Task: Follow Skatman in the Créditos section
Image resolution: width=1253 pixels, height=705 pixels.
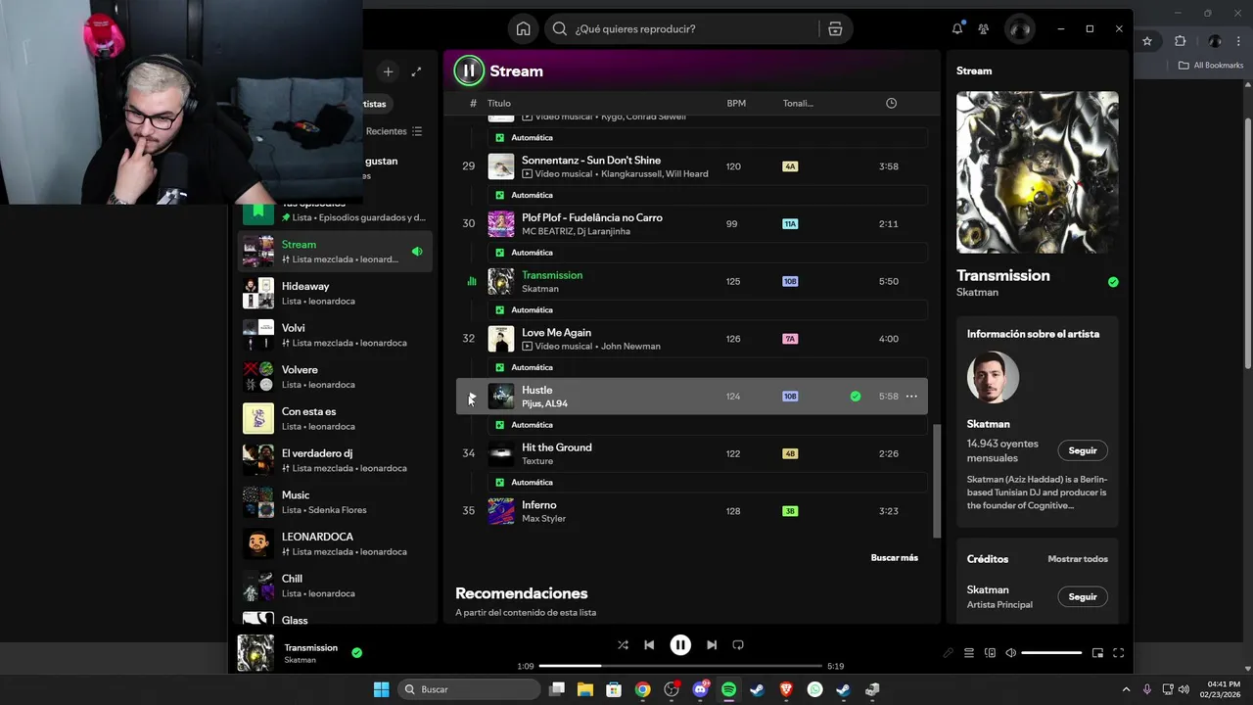Action: coord(1083,596)
